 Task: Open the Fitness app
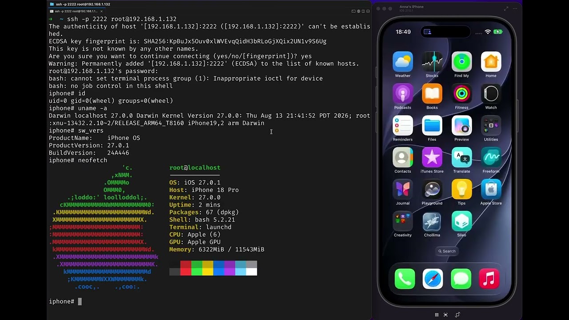[x=461, y=94]
